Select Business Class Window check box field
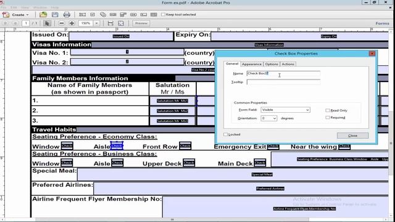Image resolution: width=395 pixels, height=222 pixels. tap(67, 163)
